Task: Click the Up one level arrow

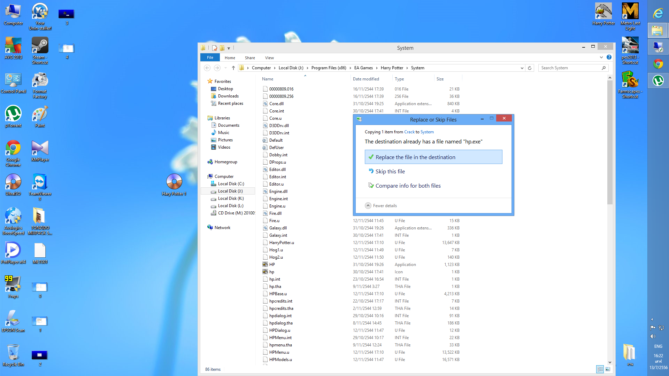Action: click(233, 68)
